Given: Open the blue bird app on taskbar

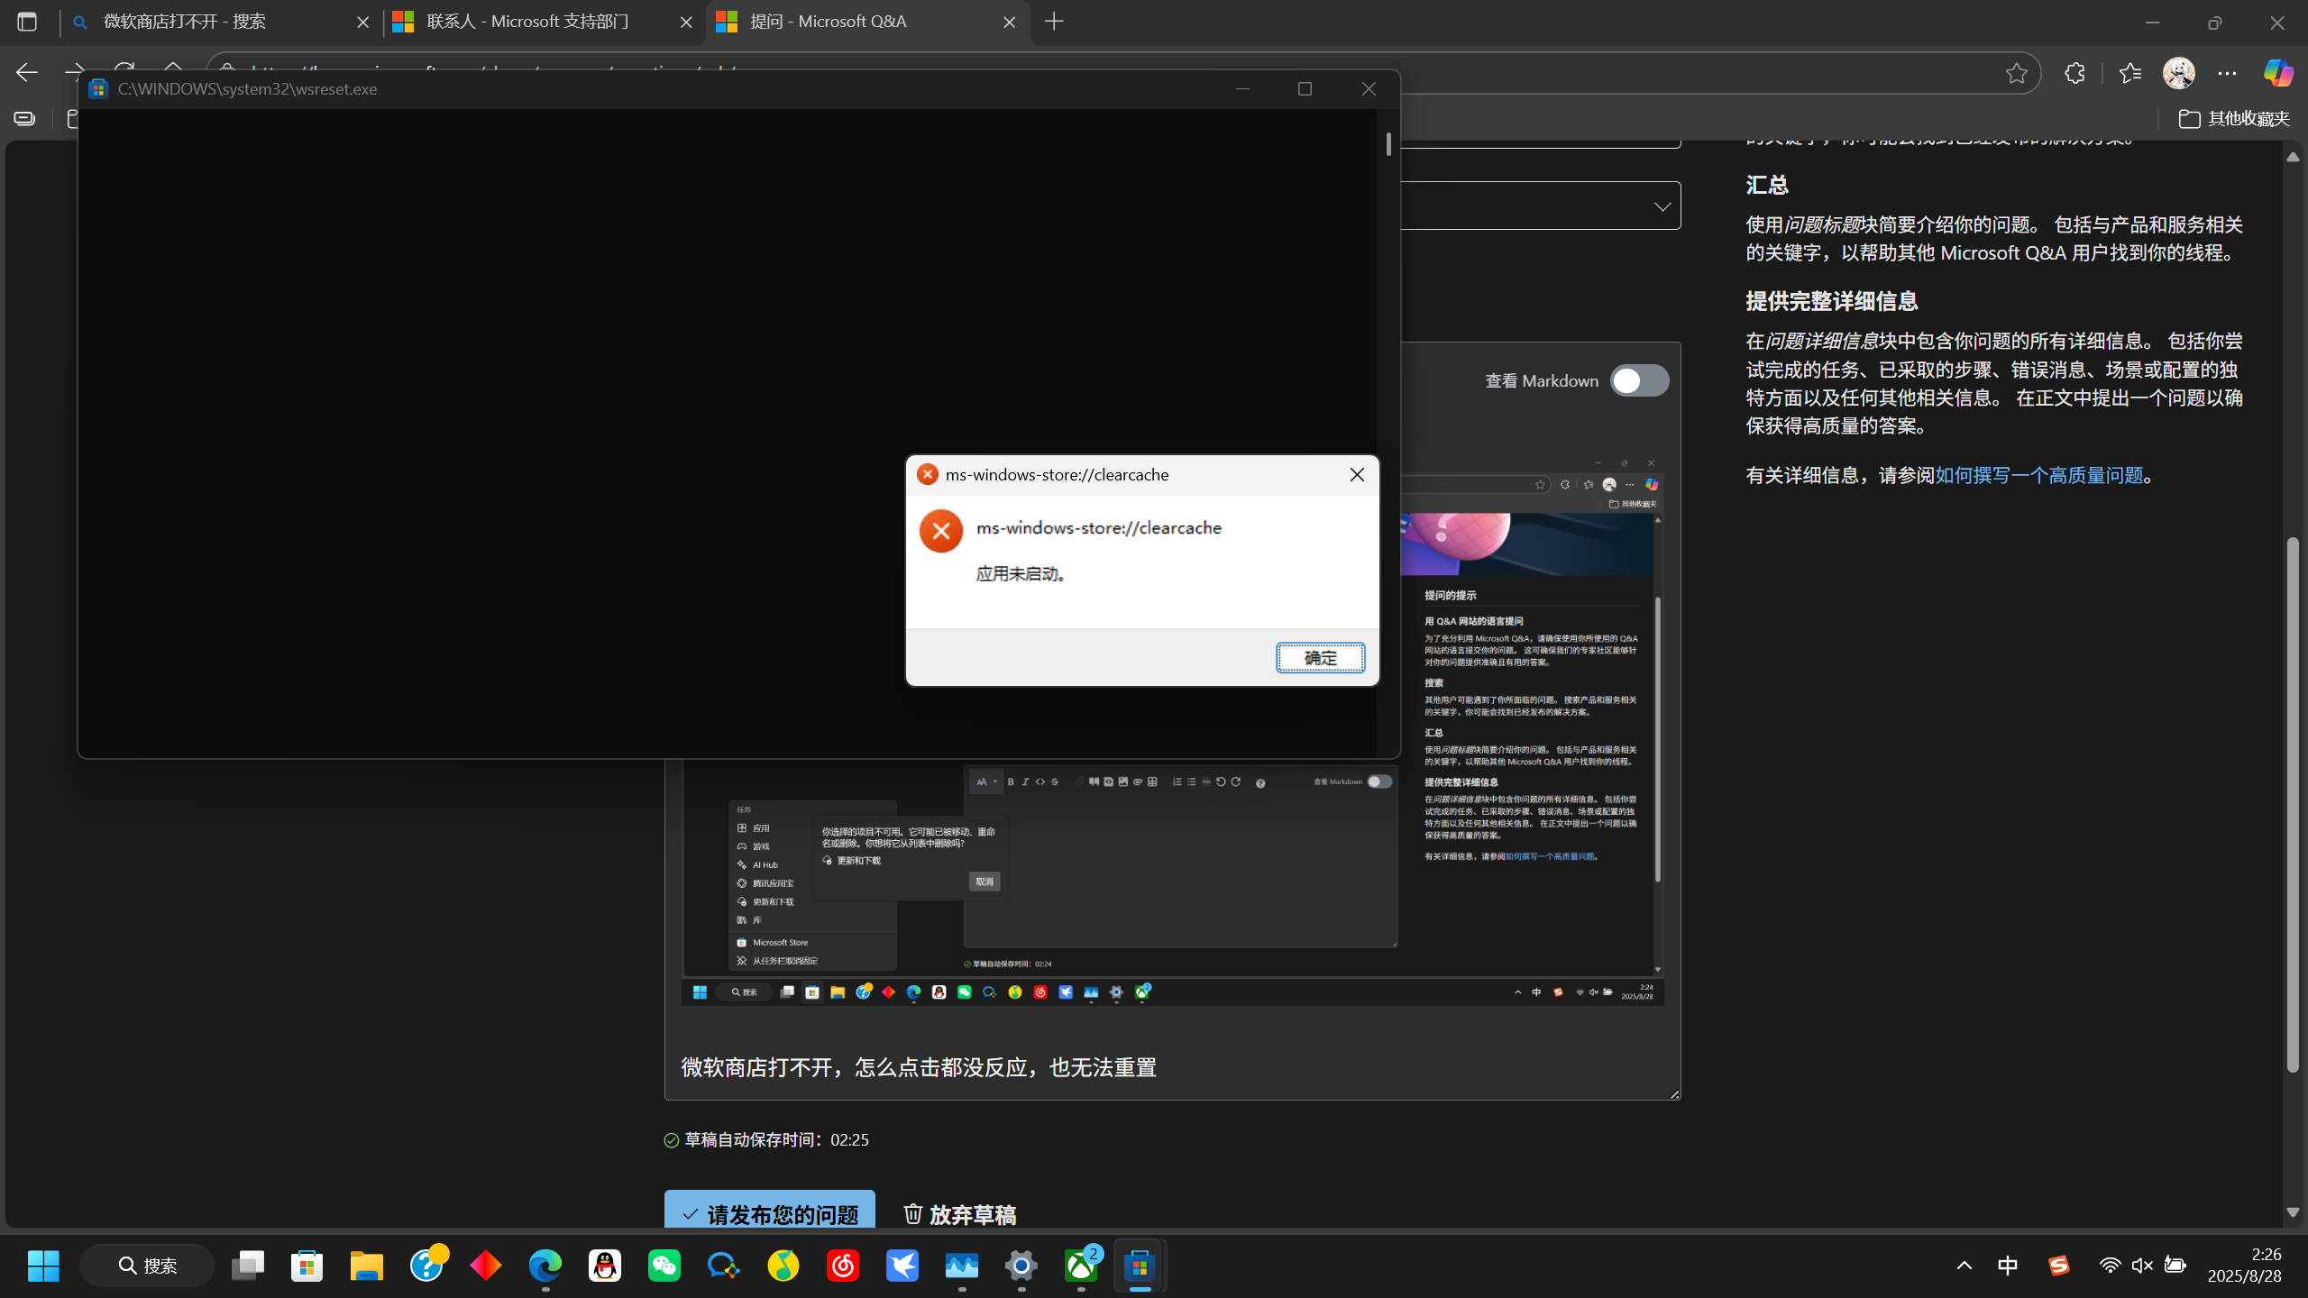Looking at the screenshot, I should (902, 1266).
